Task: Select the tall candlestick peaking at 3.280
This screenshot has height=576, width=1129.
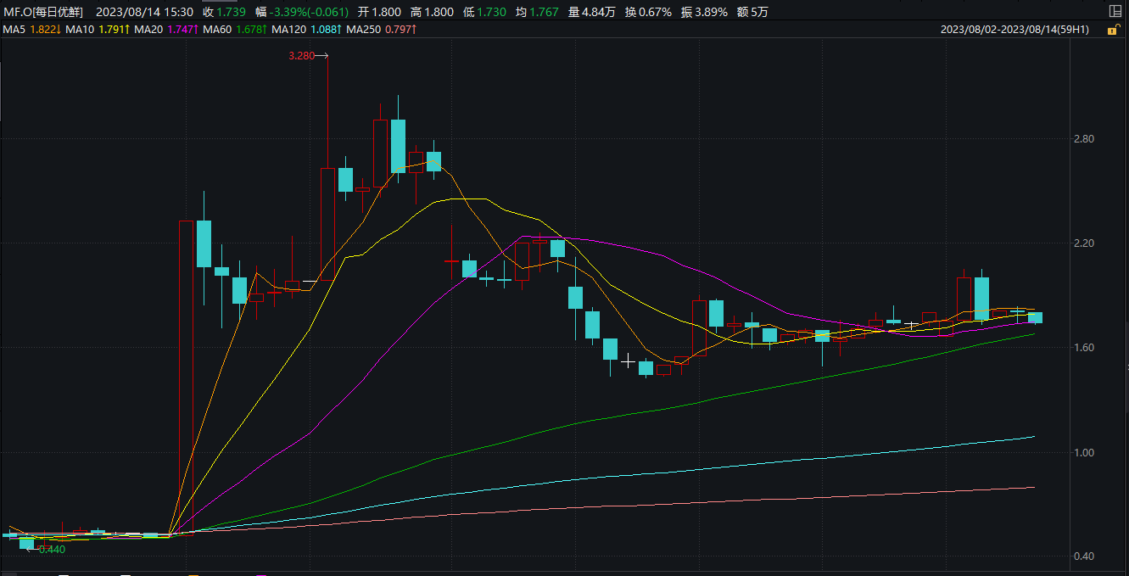Action: [x=327, y=224]
